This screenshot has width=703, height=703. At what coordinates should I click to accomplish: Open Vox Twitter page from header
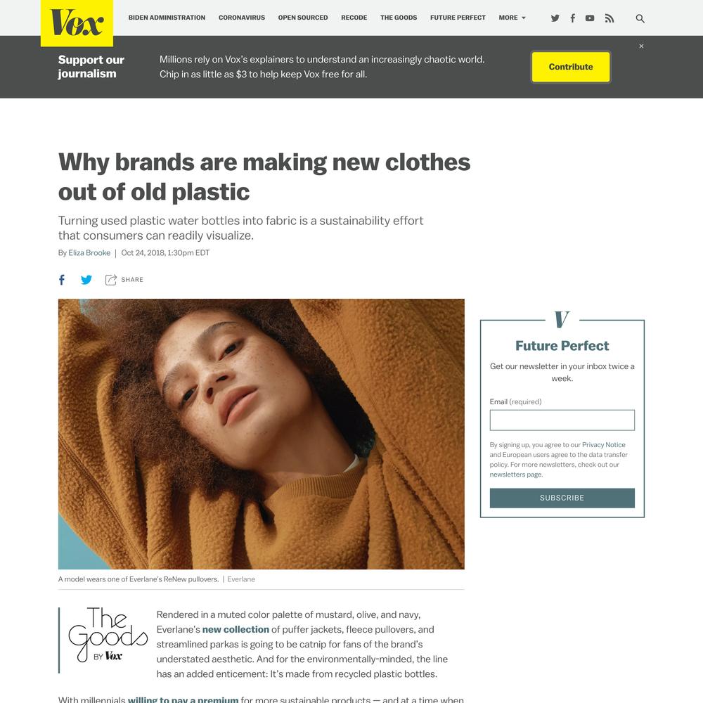click(x=555, y=18)
